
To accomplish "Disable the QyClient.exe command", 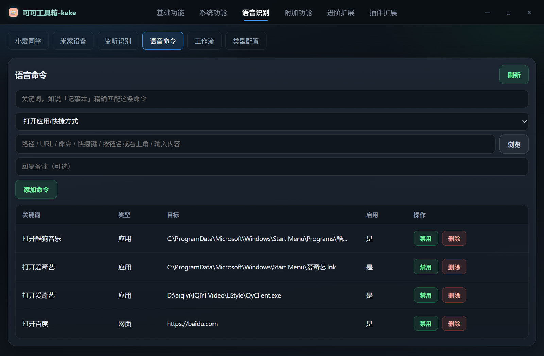I will coord(426,295).
